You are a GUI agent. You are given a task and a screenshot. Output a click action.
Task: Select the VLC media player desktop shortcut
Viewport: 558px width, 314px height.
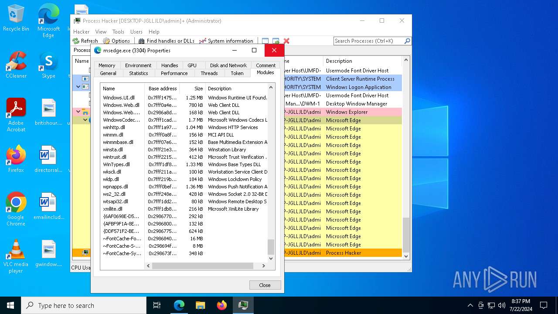coord(16,256)
